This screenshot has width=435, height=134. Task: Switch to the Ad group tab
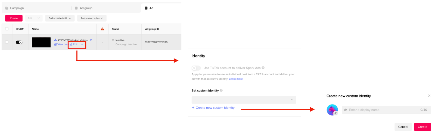[x=86, y=8]
